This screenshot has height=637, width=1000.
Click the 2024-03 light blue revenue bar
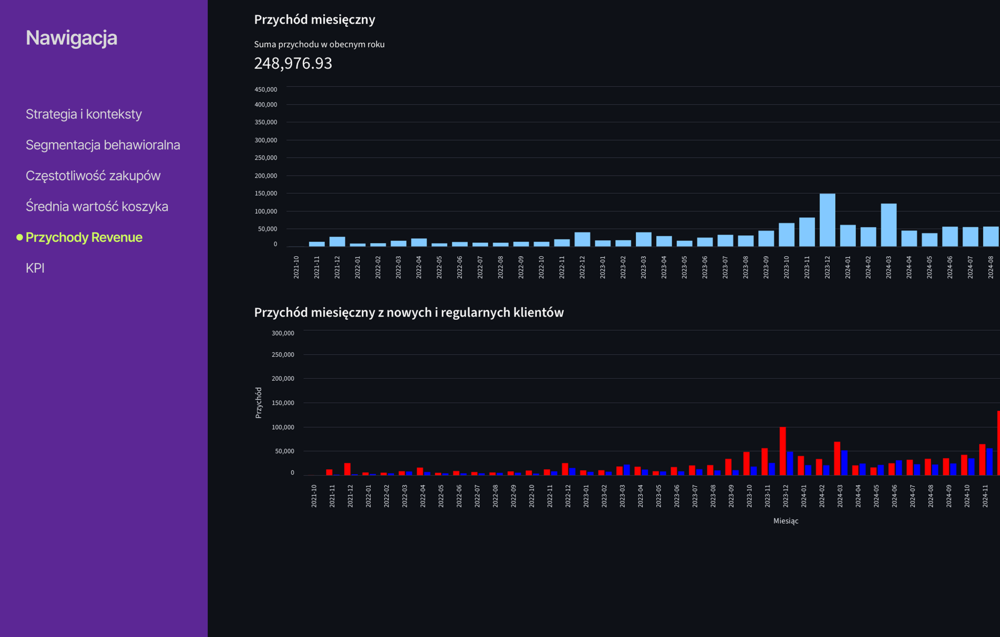[x=888, y=225]
